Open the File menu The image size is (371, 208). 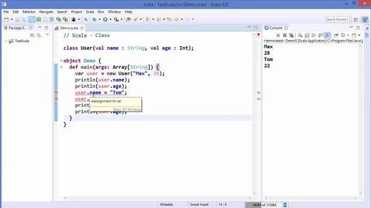tap(6, 12)
